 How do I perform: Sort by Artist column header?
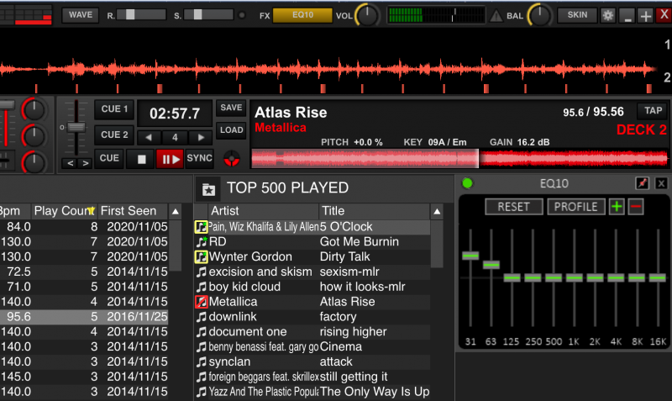[x=264, y=211]
